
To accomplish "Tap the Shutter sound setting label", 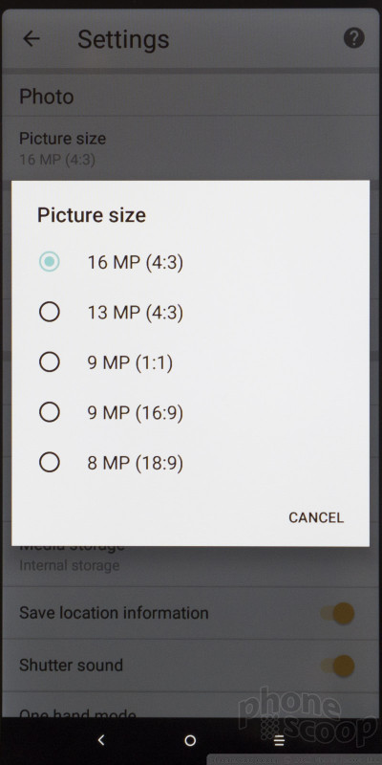I will click(71, 665).
